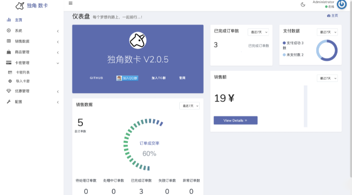The width and height of the screenshot is (352, 195).
Task: Open 系统 sidebar menu
Action: pos(18,30)
